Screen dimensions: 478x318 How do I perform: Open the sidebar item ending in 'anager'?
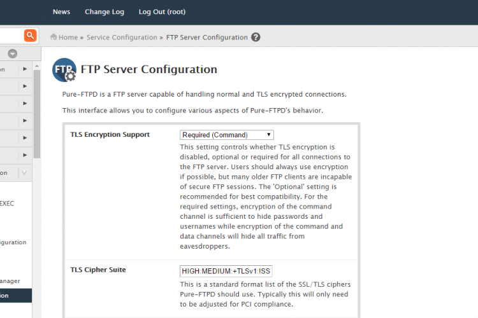[10, 281]
